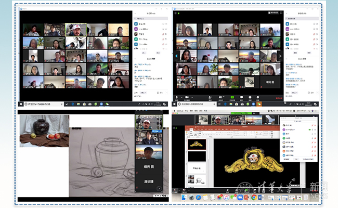Image resolution: width=338 pixels, height=208 pixels.
Task: Go to previous gallery page, top-right Zoom
Action: click(175, 54)
